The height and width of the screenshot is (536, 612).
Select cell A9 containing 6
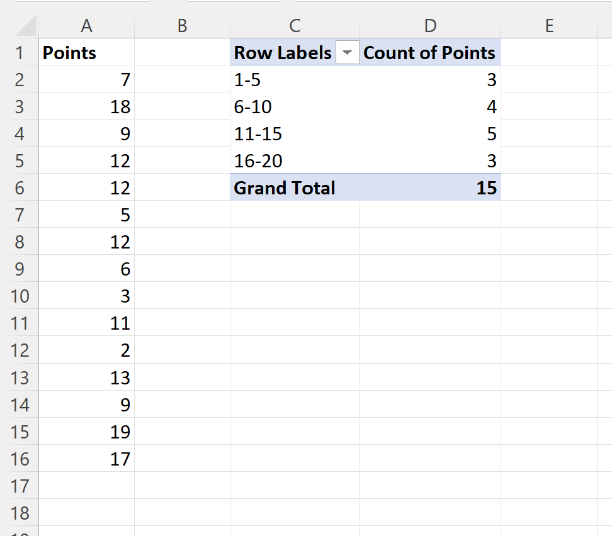(x=87, y=269)
